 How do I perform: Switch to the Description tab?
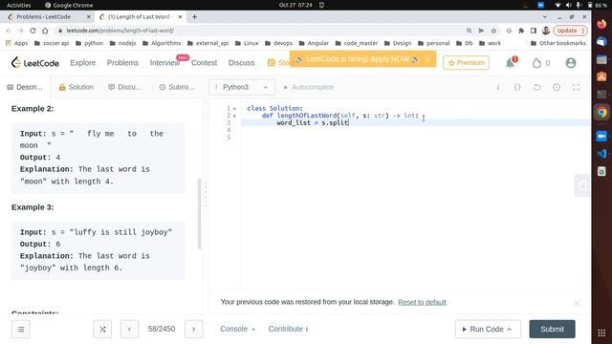point(25,87)
